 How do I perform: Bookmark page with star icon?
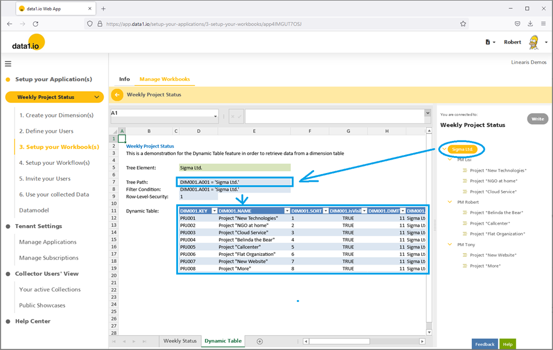463,24
